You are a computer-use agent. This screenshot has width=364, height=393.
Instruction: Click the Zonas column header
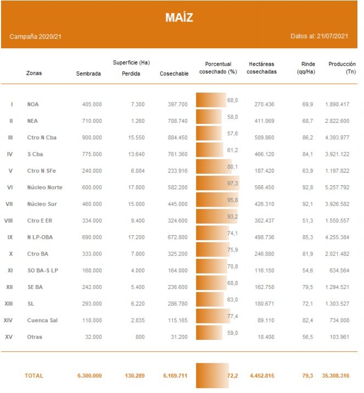[x=33, y=73]
